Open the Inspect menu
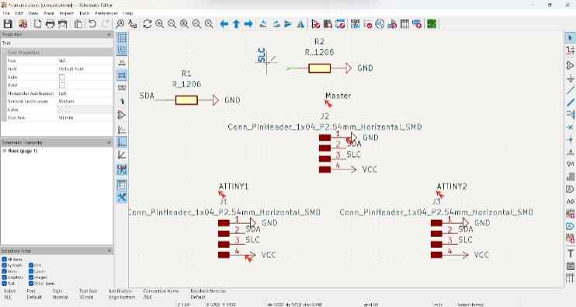Image resolution: width=576 pixels, height=307 pixels. [x=67, y=13]
